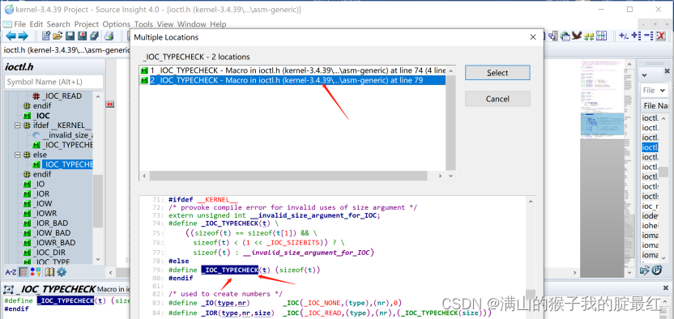674x319 pixels.
Task: Select _IOC macro in symbol tree
Action: 41,116
